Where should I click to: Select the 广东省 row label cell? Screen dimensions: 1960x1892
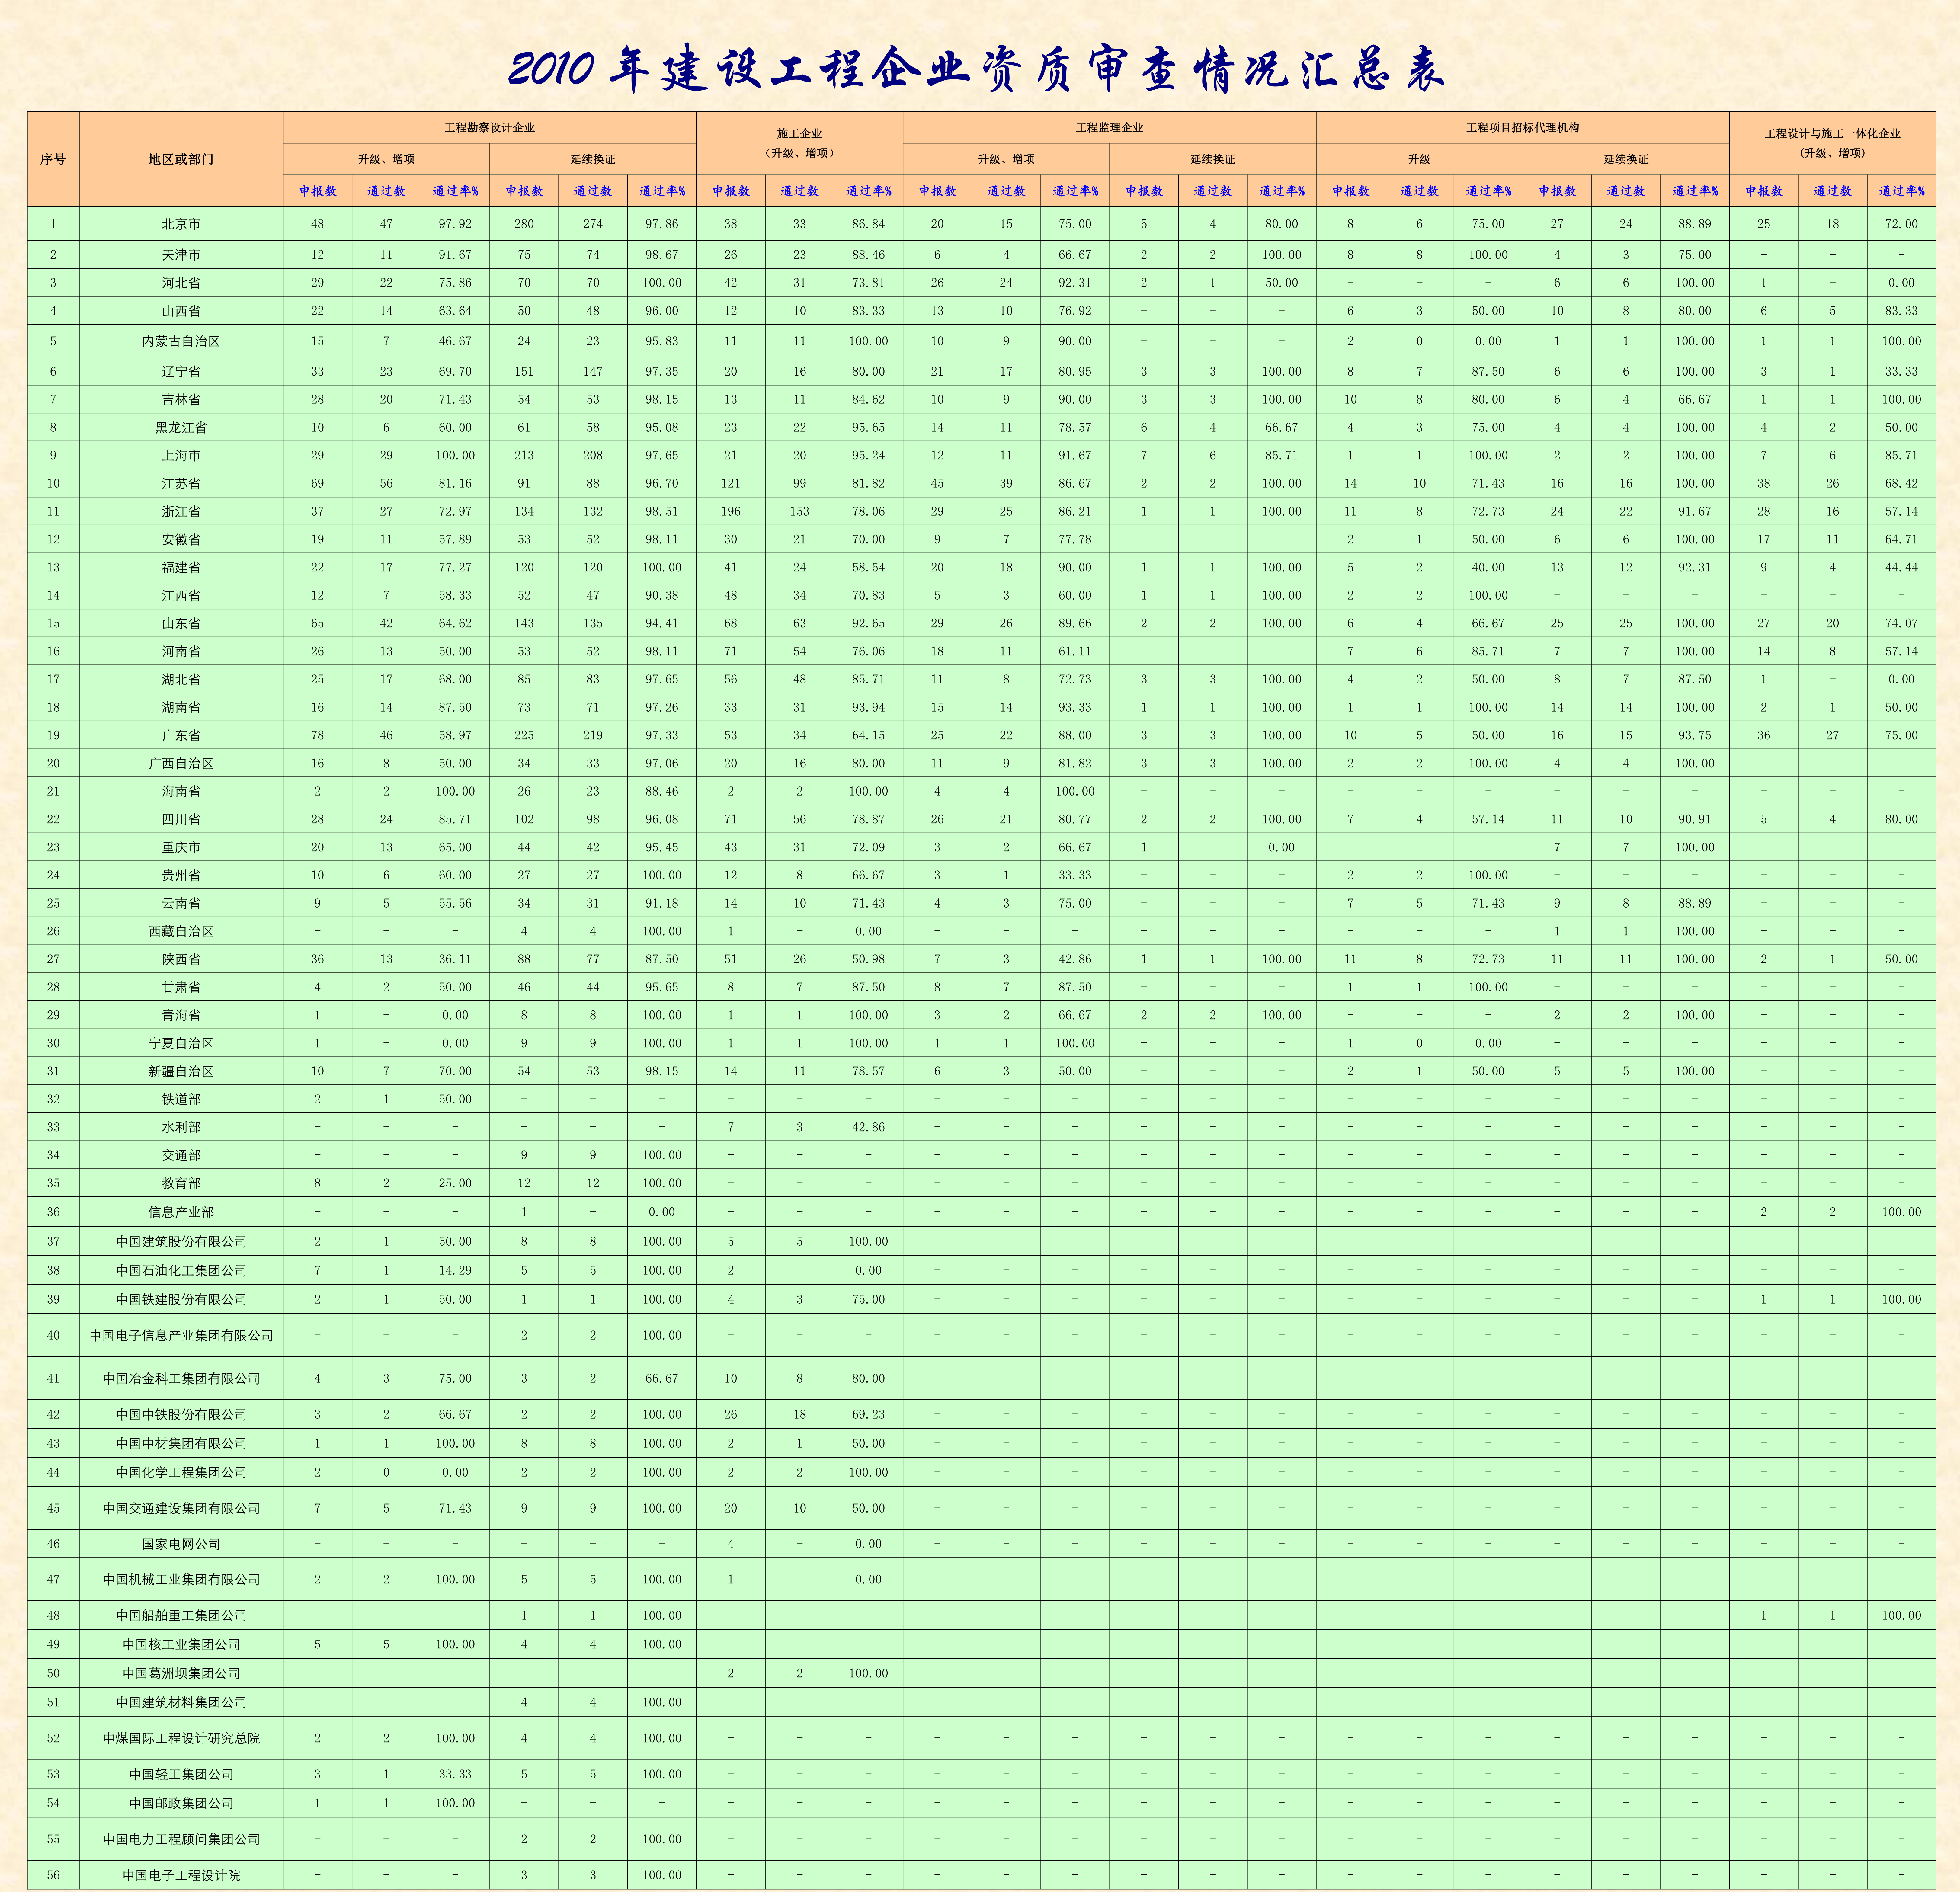(x=181, y=735)
